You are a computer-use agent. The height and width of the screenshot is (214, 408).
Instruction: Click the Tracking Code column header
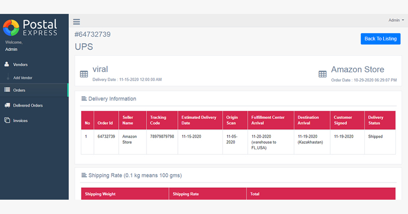[x=162, y=120]
